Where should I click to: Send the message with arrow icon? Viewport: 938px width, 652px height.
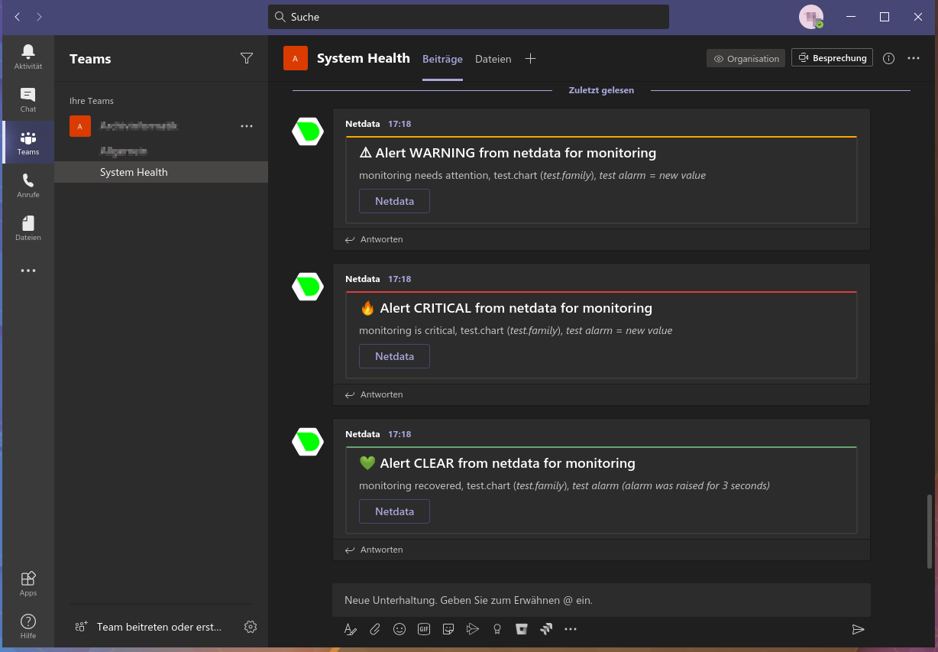pyautogui.click(x=858, y=629)
